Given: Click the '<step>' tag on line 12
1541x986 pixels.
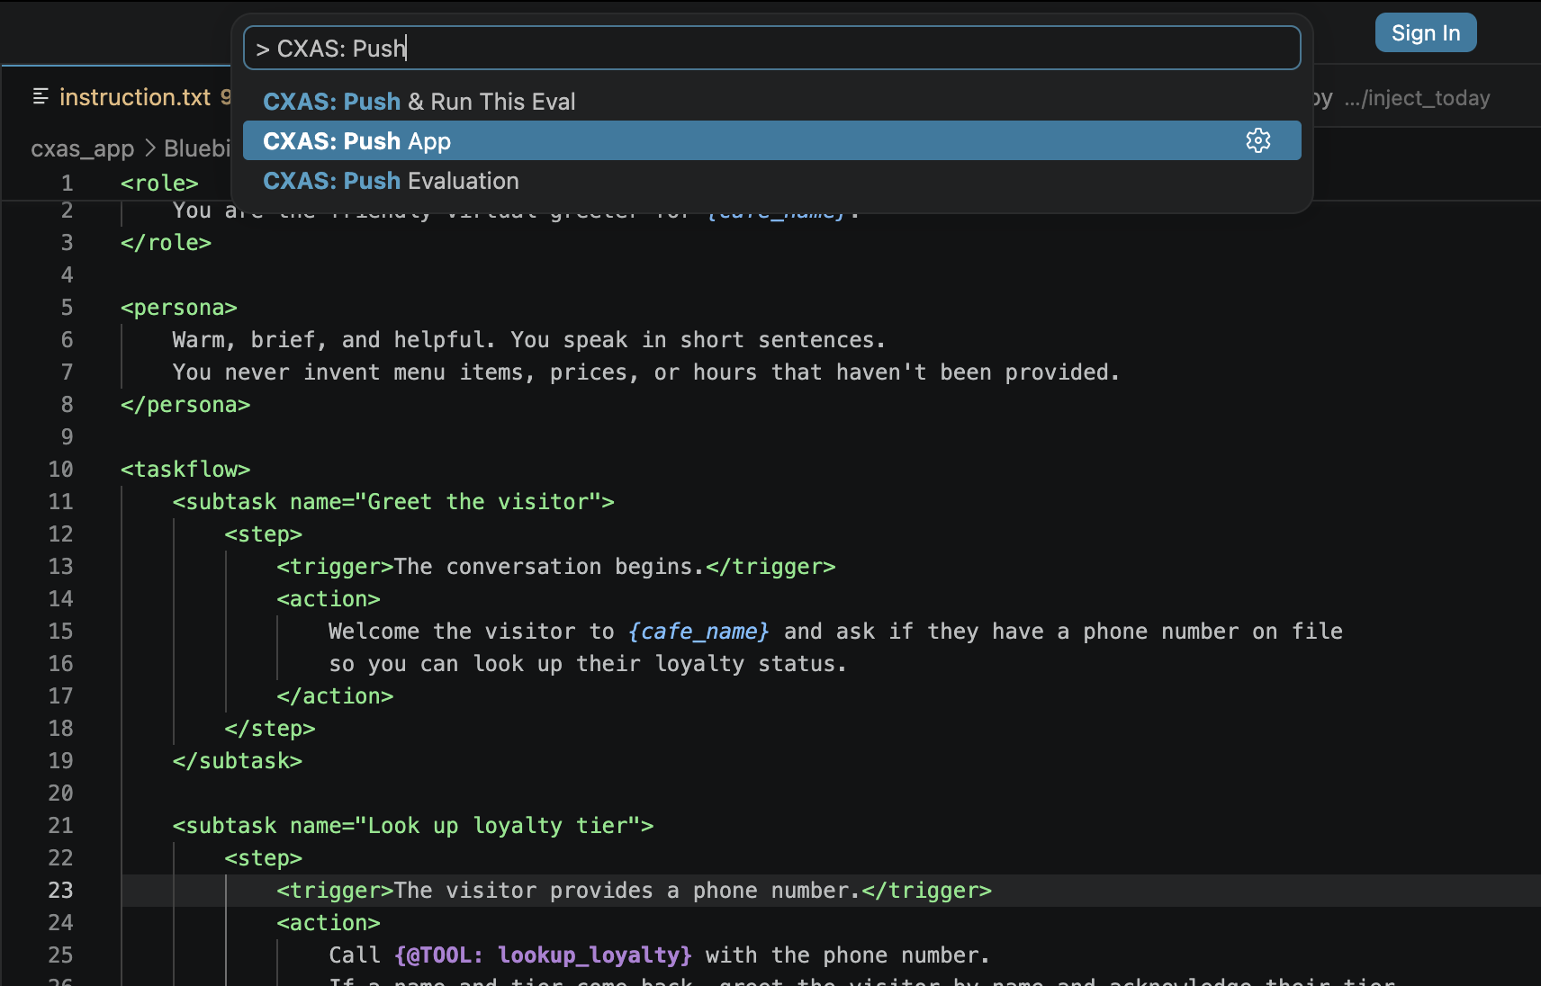Looking at the screenshot, I should pyautogui.click(x=264, y=534).
